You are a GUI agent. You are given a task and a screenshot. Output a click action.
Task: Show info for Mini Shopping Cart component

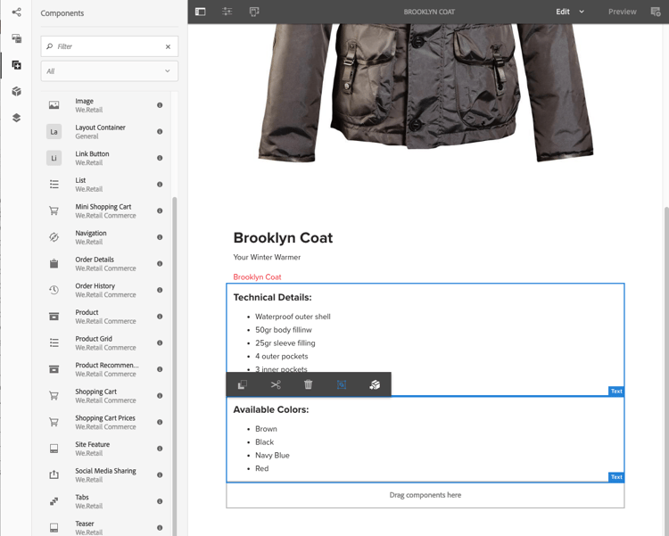pyautogui.click(x=160, y=210)
